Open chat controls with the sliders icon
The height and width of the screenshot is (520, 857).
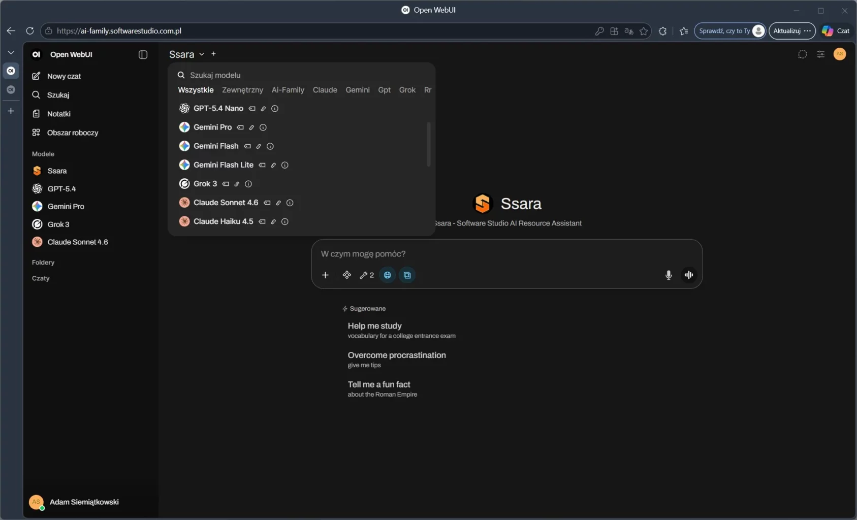[821, 54]
